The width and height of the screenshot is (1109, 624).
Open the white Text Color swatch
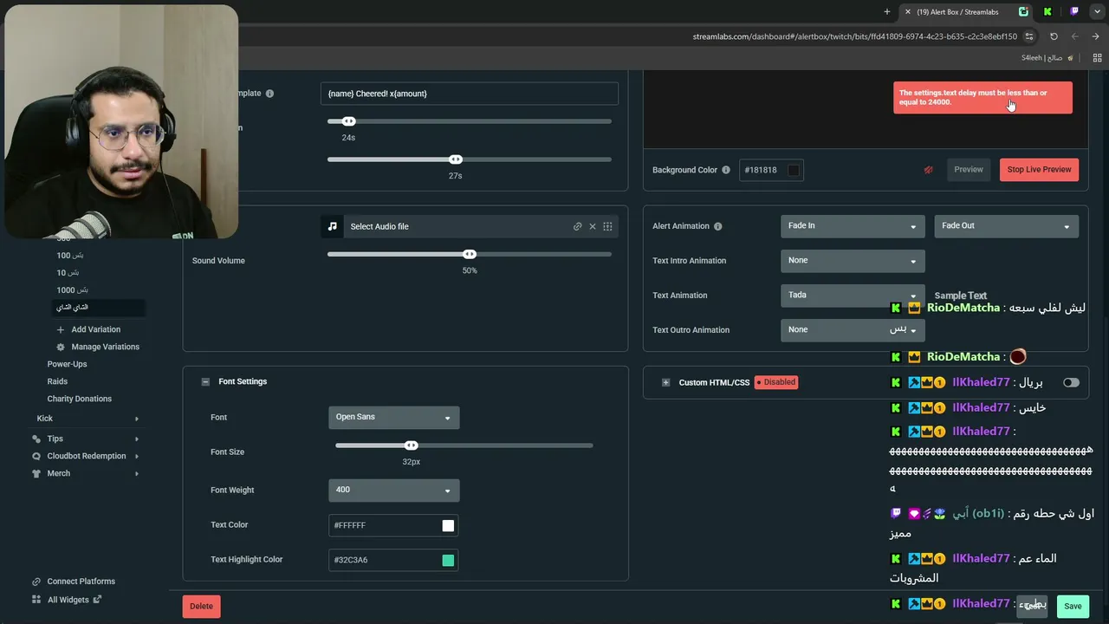(448, 525)
